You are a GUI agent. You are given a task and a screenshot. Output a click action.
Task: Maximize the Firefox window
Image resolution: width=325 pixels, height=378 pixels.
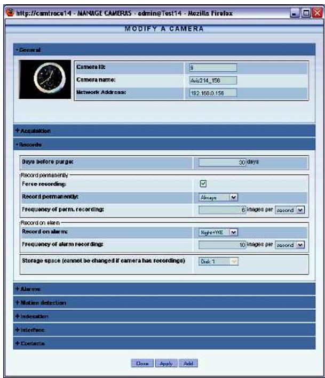306,13
